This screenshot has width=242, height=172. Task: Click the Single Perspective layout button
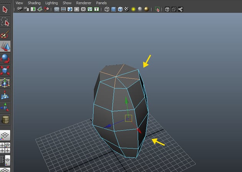pos(5,135)
